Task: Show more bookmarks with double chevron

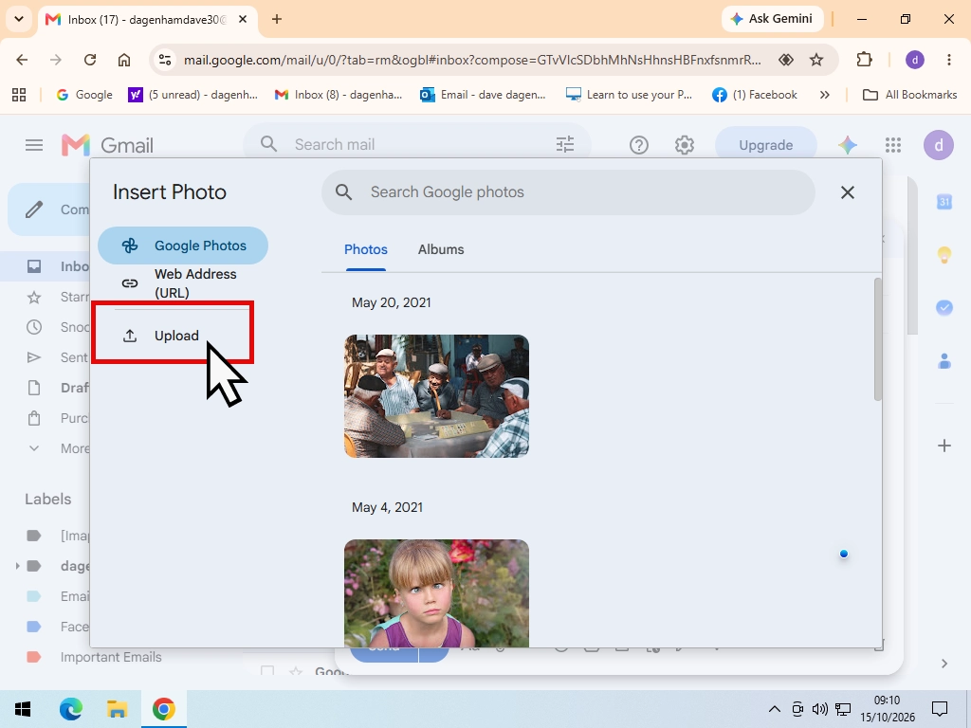Action: pos(824,95)
